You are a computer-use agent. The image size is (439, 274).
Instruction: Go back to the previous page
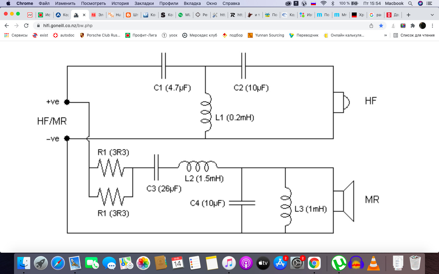click(7, 26)
